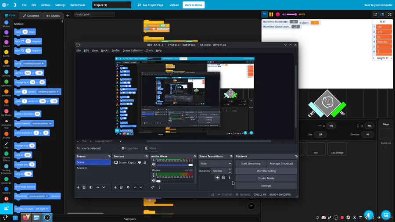
Task: Pop out the Controls dock
Action: [x=296, y=156]
